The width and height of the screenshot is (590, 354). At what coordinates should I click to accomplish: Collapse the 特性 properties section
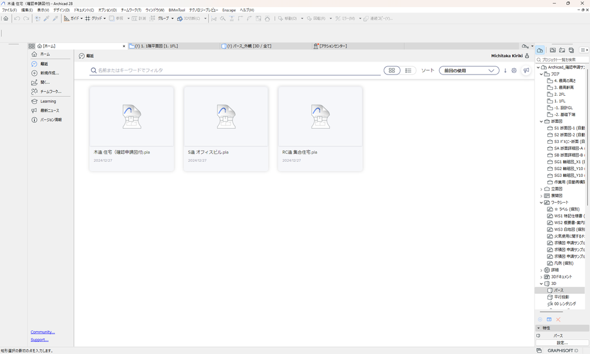(539, 328)
